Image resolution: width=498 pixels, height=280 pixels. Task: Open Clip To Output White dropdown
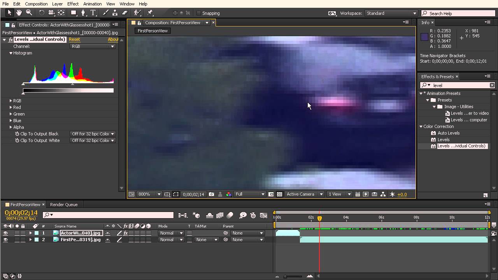(x=93, y=140)
